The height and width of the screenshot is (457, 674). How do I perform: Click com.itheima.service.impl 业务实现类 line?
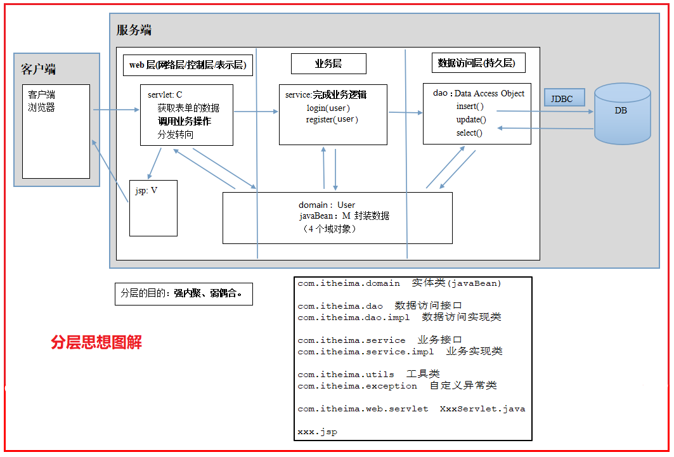[399, 351]
